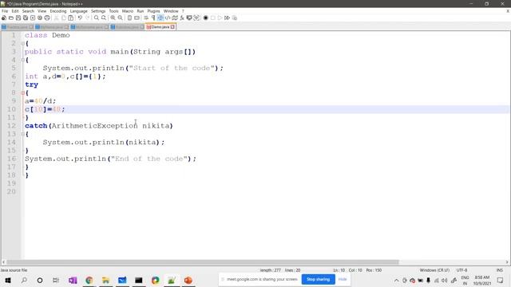
Task: Open Windows taskbar search
Action: (x=24, y=280)
